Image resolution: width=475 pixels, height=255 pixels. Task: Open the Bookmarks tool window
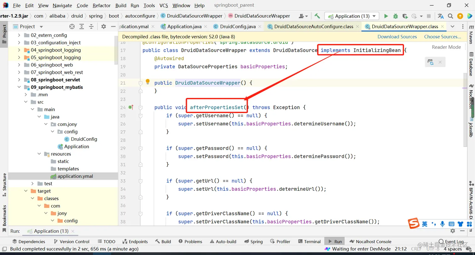[4, 219]
